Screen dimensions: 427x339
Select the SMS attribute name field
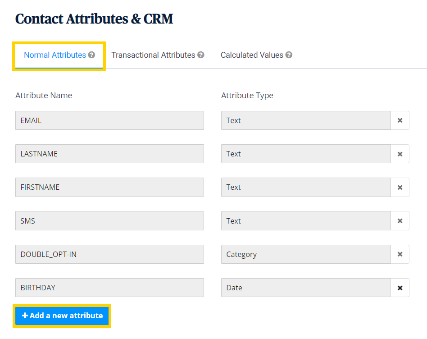coord(109,221)
